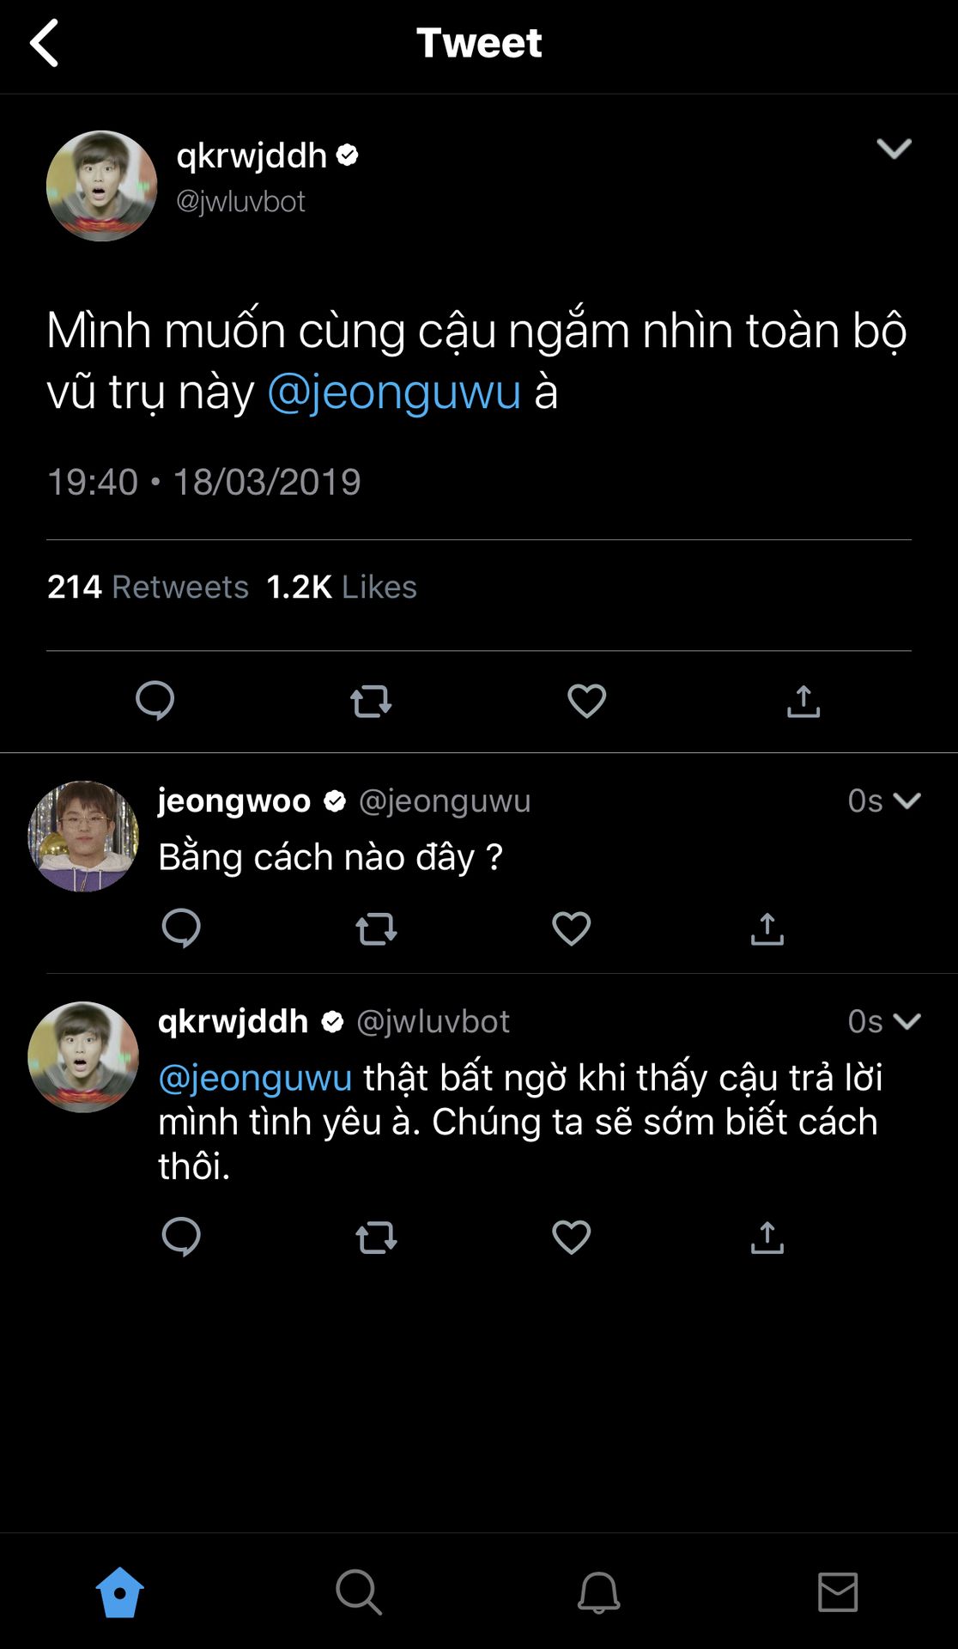
Task: Open @jeonguwu mention in main tweet
Action: point(394,392)
